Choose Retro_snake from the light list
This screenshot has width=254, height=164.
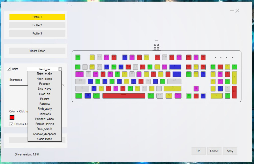[x=44, y=74]
